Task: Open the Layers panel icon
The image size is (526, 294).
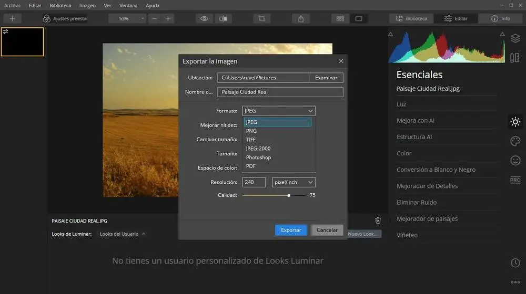Action: tap(515, 38)
